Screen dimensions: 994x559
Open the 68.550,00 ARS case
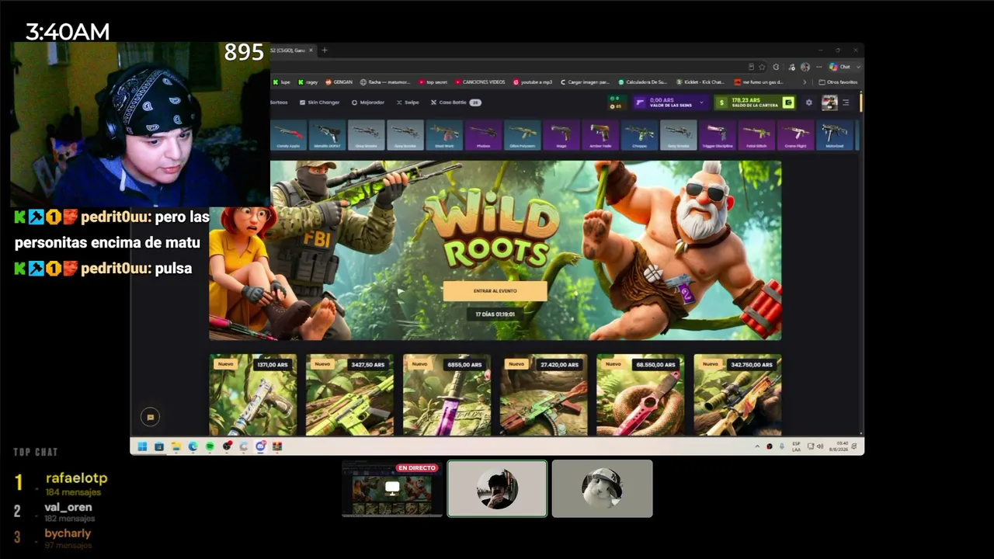coord(641,394)
